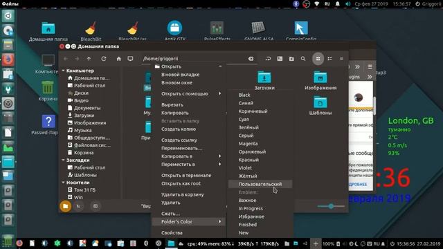Open the Корзина desktop icon
This screenshot has height=249, width=443.
[48, 91]
